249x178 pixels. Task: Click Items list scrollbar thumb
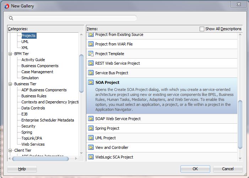tap(240, 124)
